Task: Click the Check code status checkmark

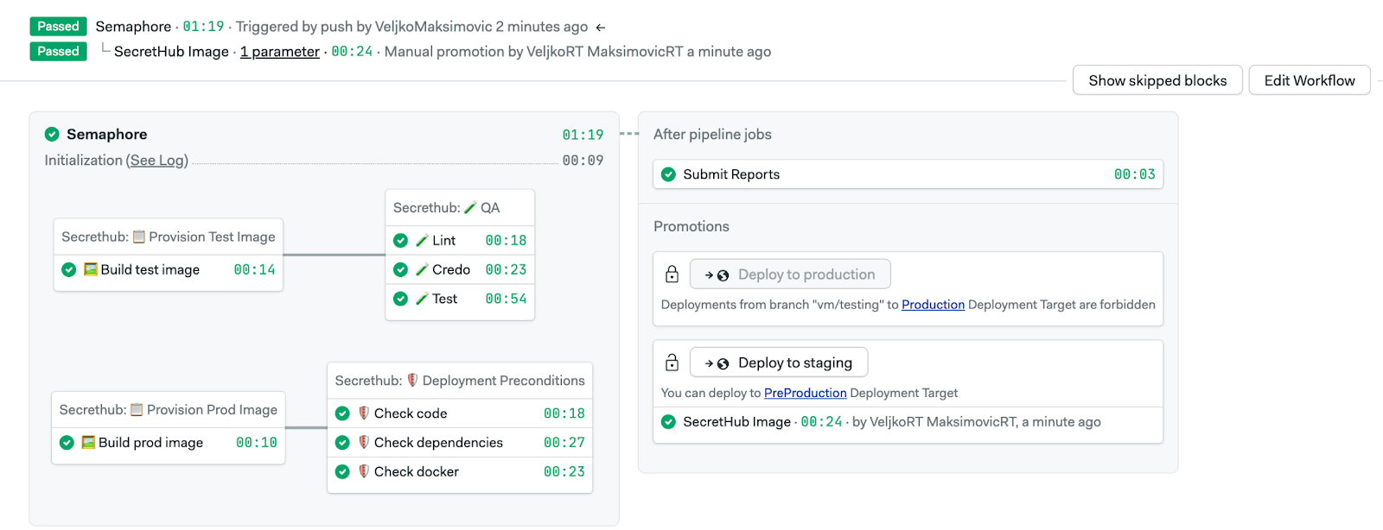Action: [x=342, y=413]
